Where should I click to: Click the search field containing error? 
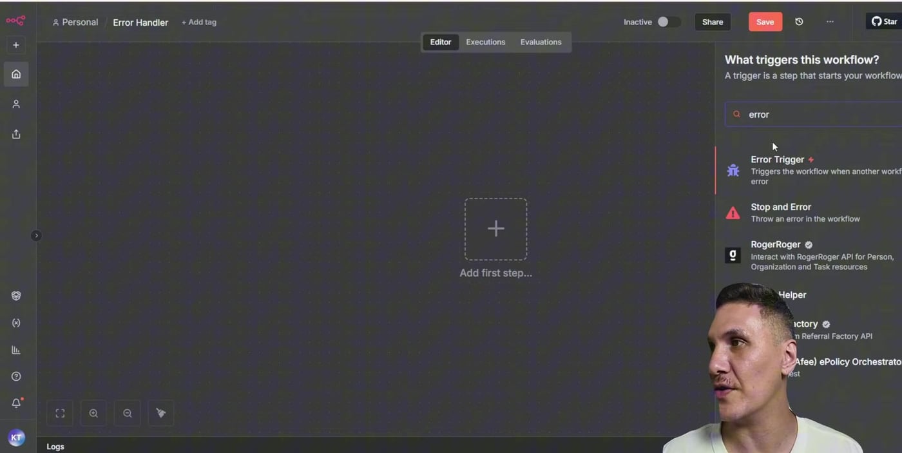813,114
